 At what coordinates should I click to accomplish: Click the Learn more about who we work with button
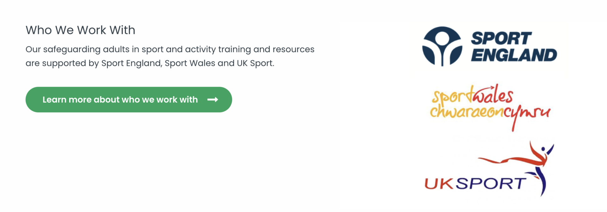[x=129, y=100]
